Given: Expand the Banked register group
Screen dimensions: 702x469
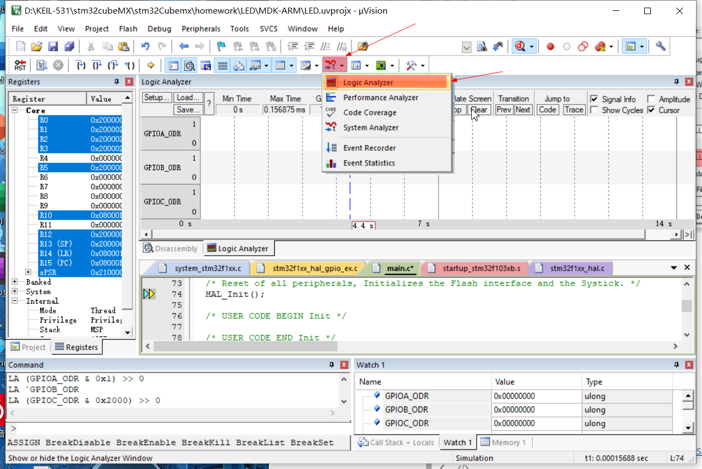Looking at the screenshot, I should 15,282.
